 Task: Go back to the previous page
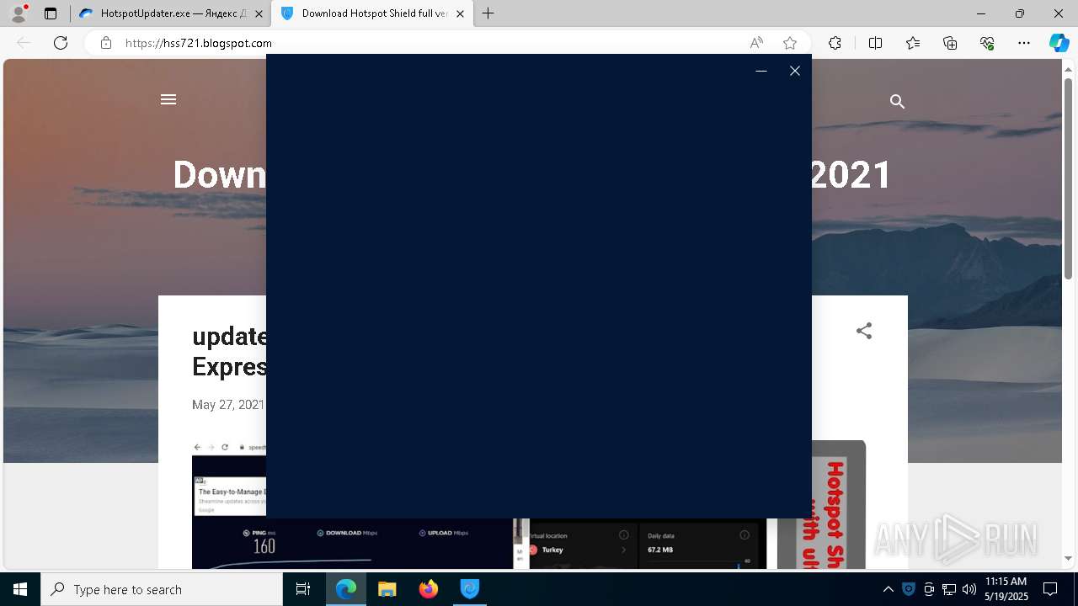(24, 43)
